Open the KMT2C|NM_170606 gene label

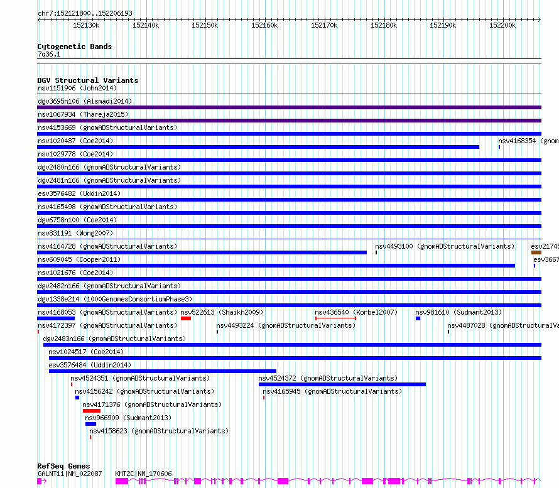pyautogui.click(x=143, y=474)
